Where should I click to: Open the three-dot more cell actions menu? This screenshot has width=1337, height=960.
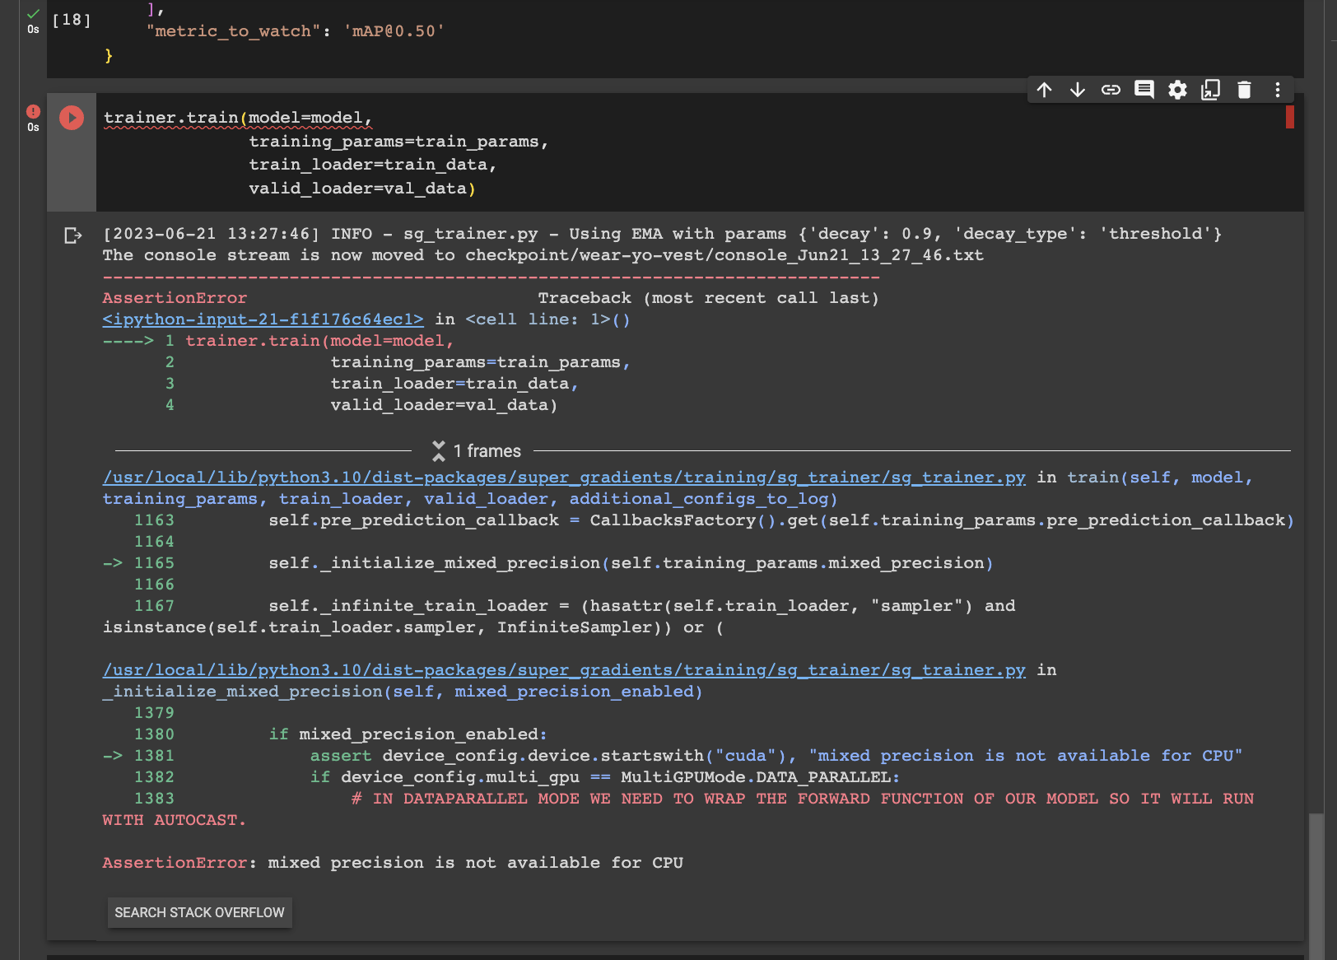pos(1277,90)
